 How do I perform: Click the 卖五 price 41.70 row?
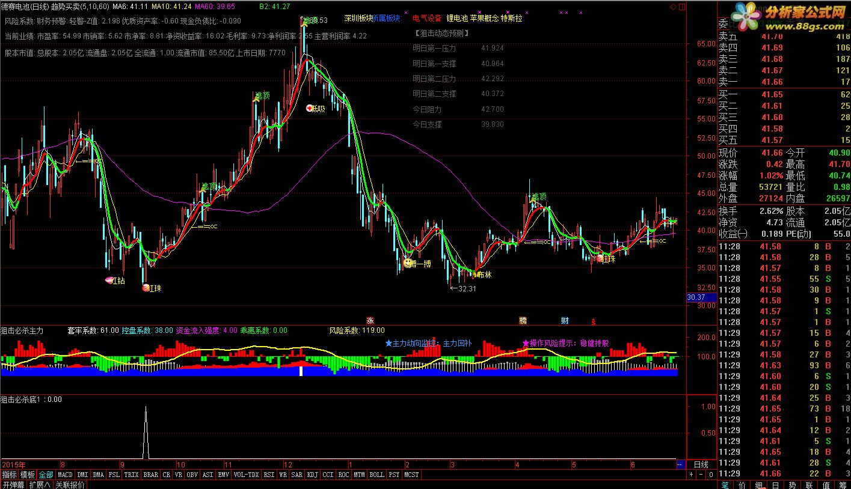[784, 36]
